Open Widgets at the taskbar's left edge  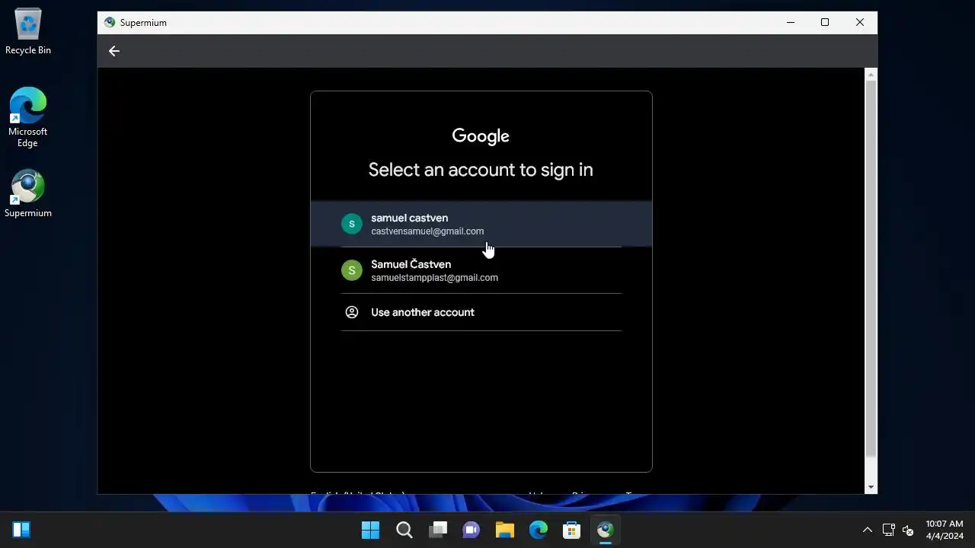coord(21,530)
